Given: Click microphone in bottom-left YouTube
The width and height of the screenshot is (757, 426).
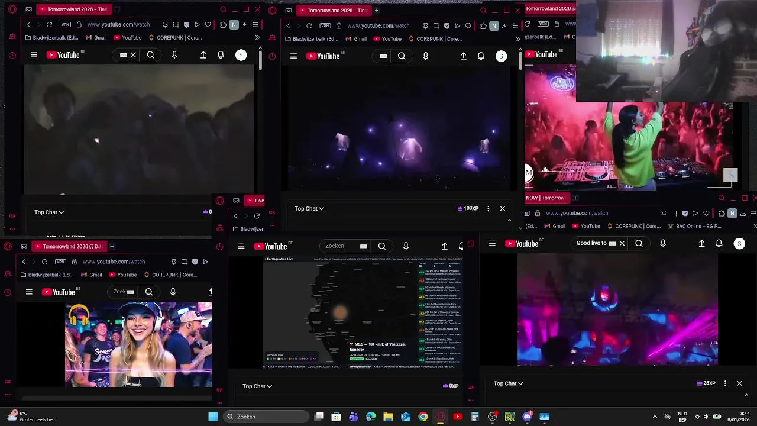Looking at the screenshot, I should (x=173, y=292).
